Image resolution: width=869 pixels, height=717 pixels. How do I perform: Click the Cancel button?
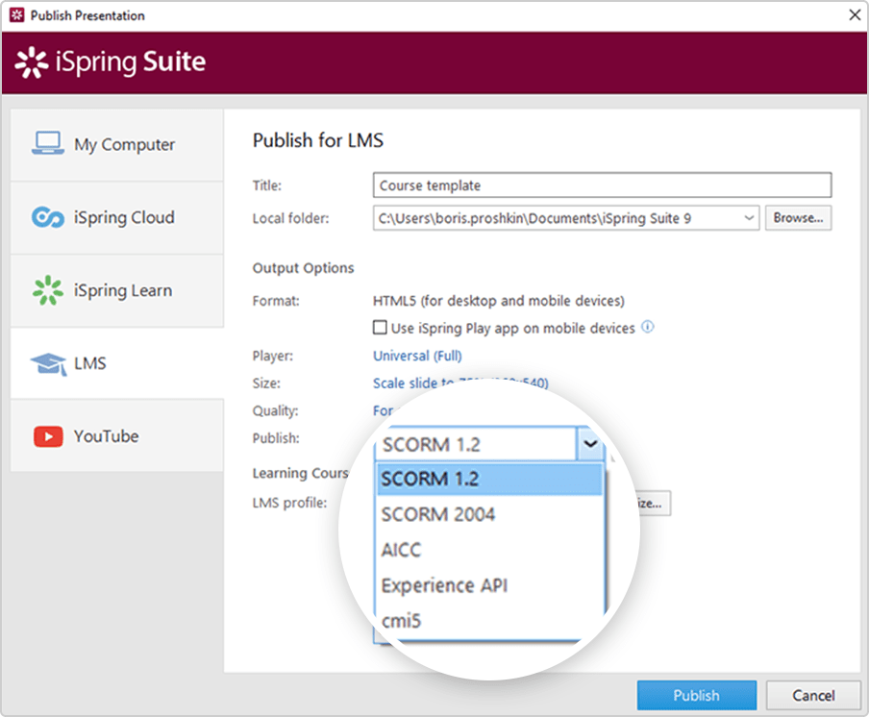pyautogui.click(x=813, y=695)
